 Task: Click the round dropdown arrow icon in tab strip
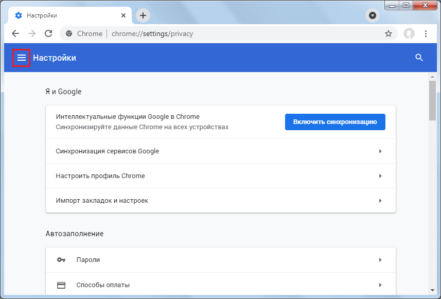[373, 15]
